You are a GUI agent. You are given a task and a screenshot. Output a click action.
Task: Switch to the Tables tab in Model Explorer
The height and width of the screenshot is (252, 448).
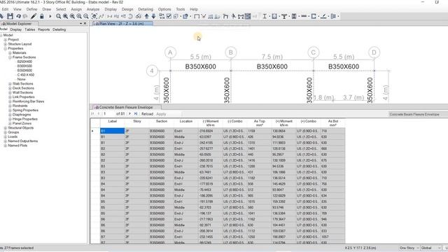click(29, 29)
